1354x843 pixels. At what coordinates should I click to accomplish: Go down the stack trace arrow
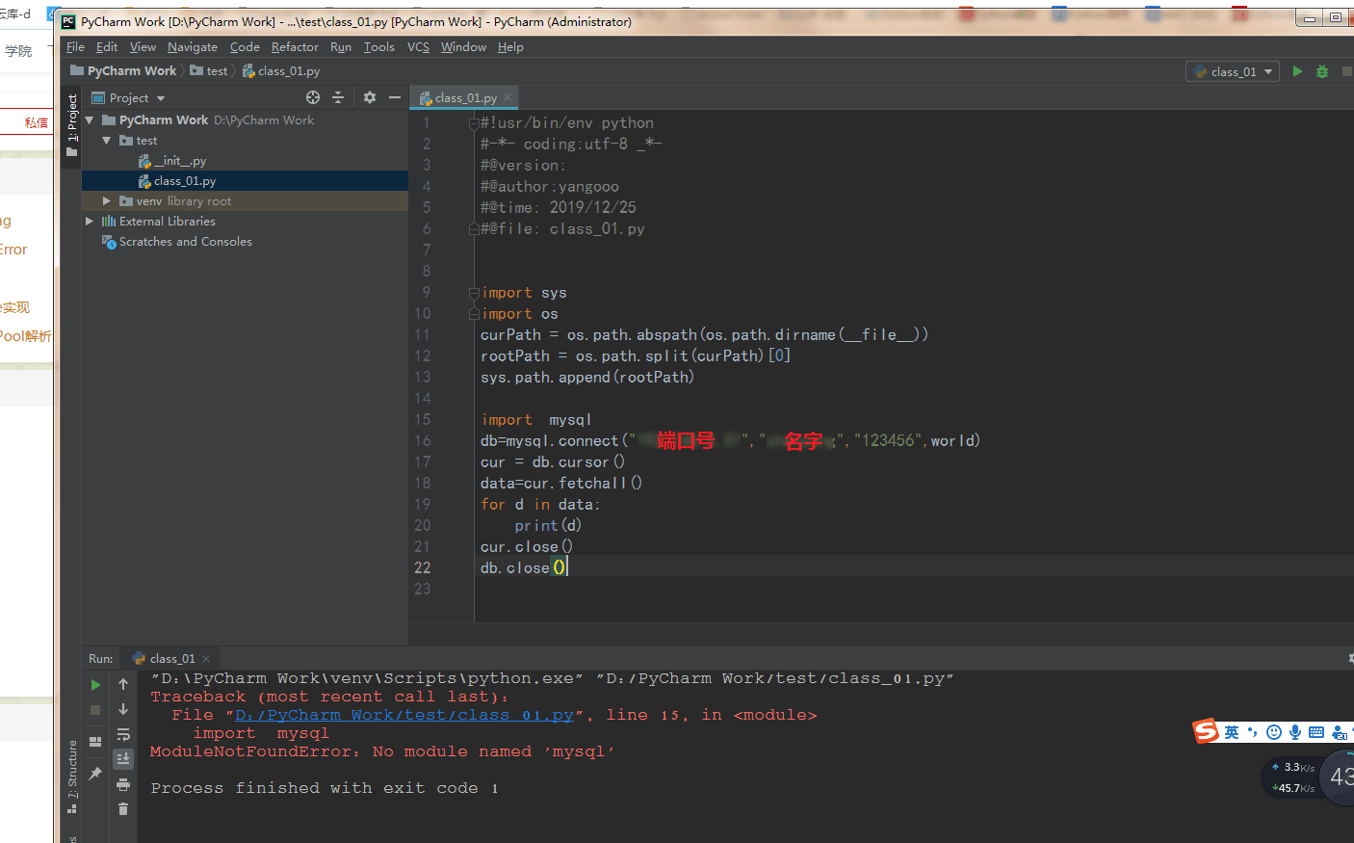tap(123, 709)
